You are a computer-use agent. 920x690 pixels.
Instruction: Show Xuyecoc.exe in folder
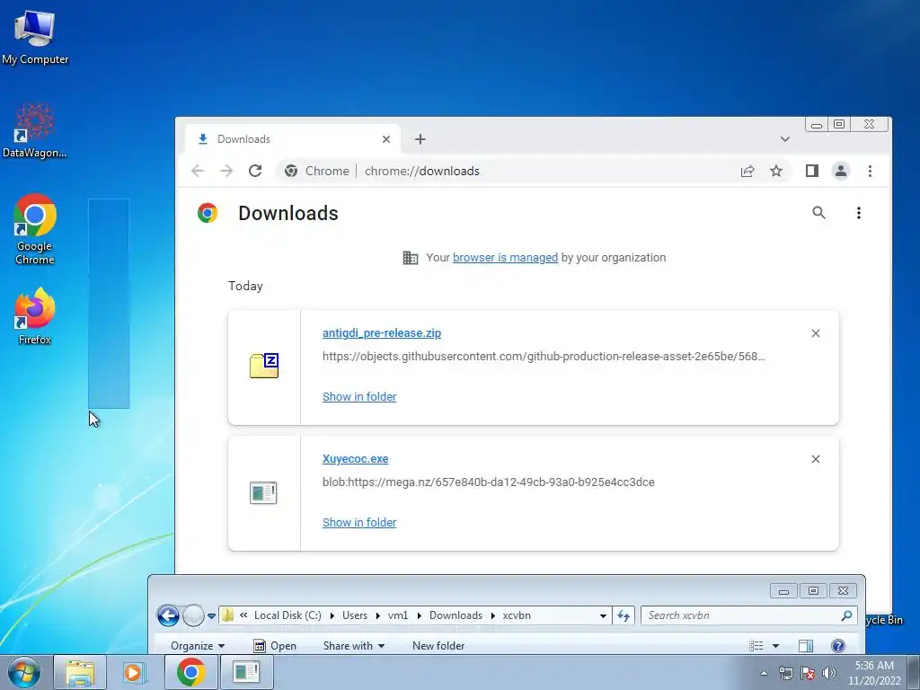(x=359, y=522)
